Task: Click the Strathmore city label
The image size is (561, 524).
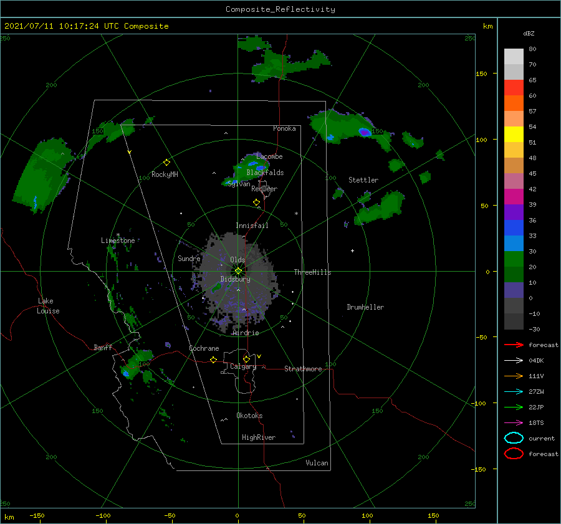Action: 303,369
